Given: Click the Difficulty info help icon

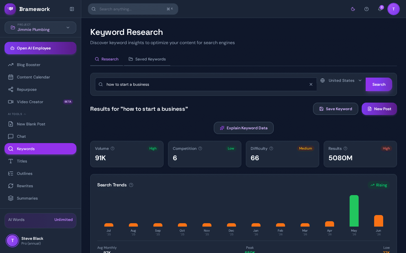Looking at the screenshot, I should 271,148.
